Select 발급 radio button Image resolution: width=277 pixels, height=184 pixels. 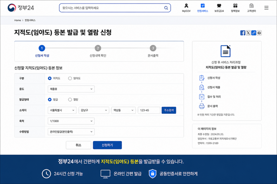tap(50, 100)
